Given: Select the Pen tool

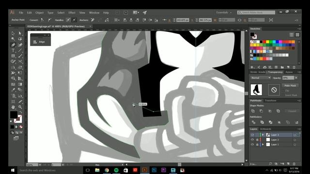Looking at the screenshot, I should coord(13,45).
